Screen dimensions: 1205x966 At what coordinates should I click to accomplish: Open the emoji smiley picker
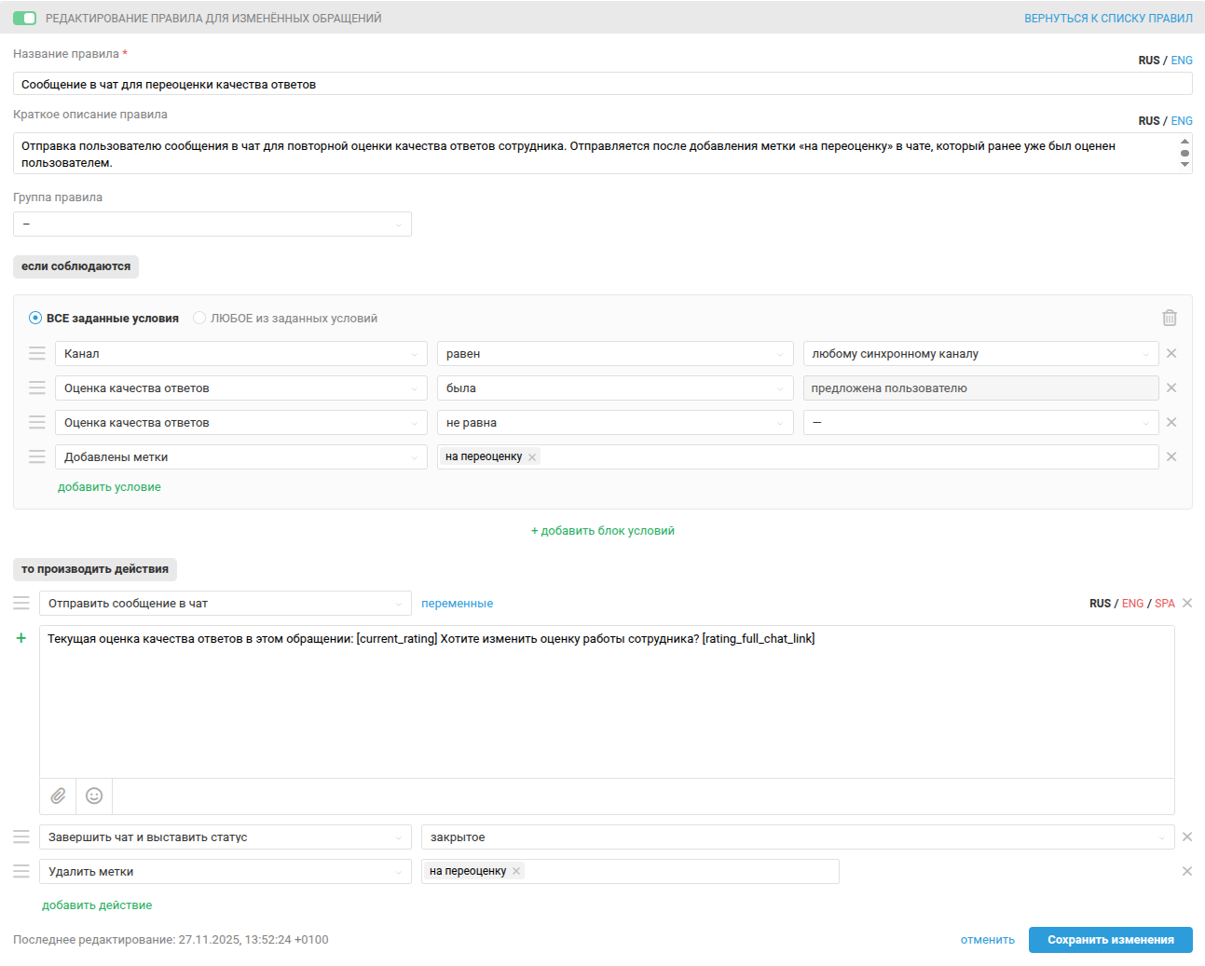pos(94,796)
